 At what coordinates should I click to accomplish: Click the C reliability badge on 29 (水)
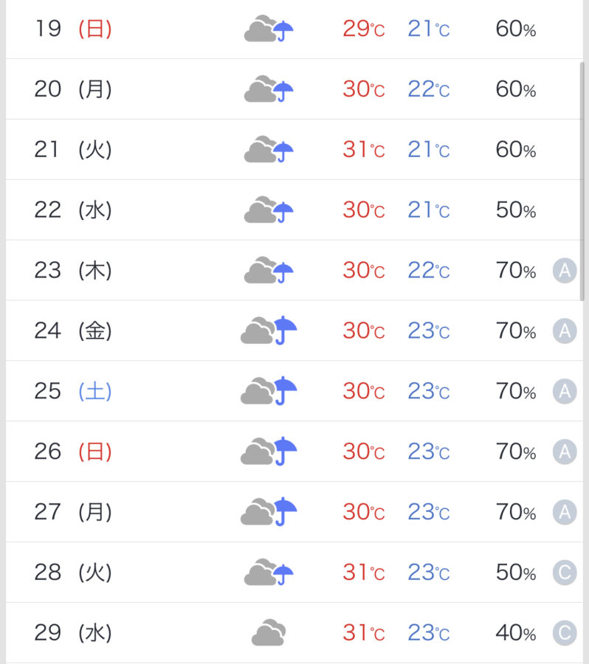click(565, 633)
